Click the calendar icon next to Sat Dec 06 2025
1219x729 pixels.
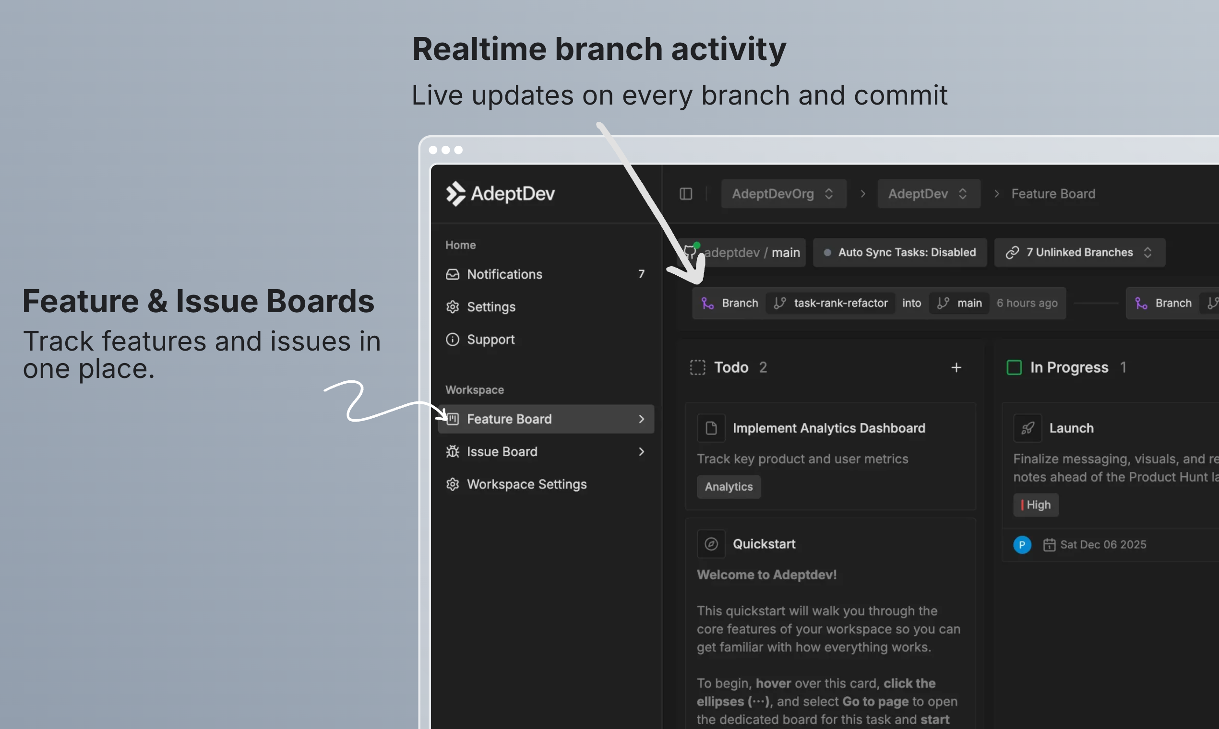click(1049, 544)
